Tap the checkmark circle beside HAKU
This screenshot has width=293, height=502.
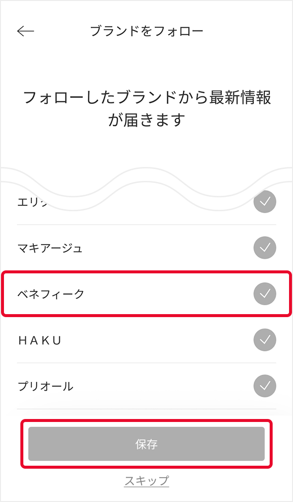click(x=265, y=340)
